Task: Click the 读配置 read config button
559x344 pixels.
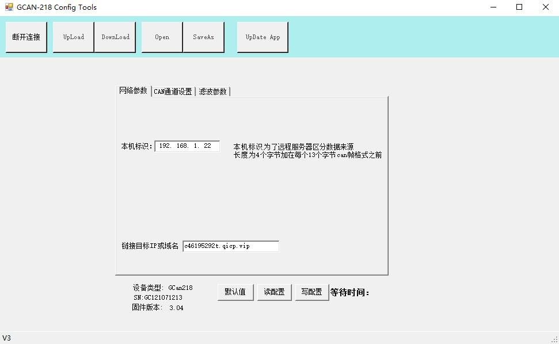Action: [x=274, y=292]
